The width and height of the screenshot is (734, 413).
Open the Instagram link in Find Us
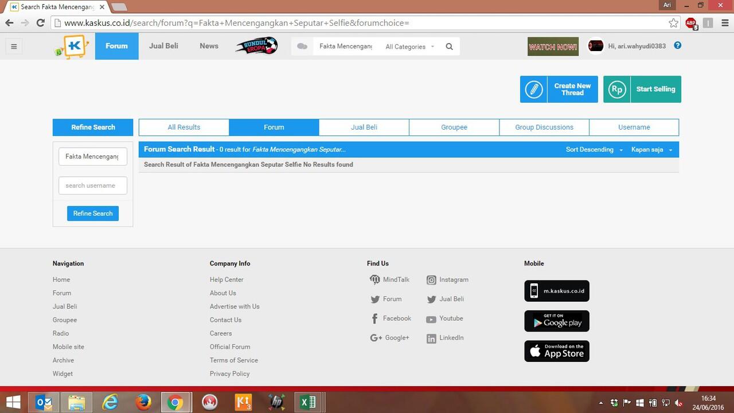coord(448,280)
